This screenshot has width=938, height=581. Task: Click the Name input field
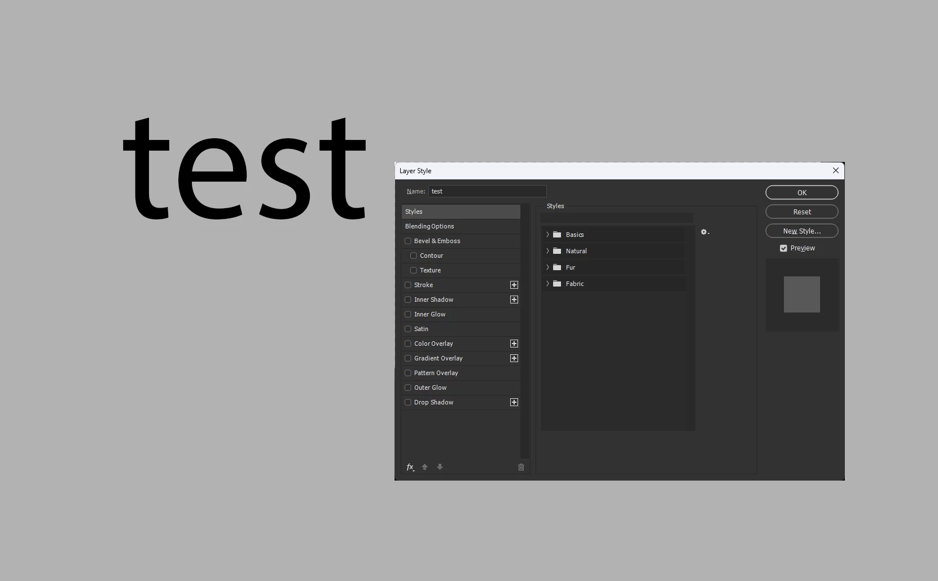[487, 191]
